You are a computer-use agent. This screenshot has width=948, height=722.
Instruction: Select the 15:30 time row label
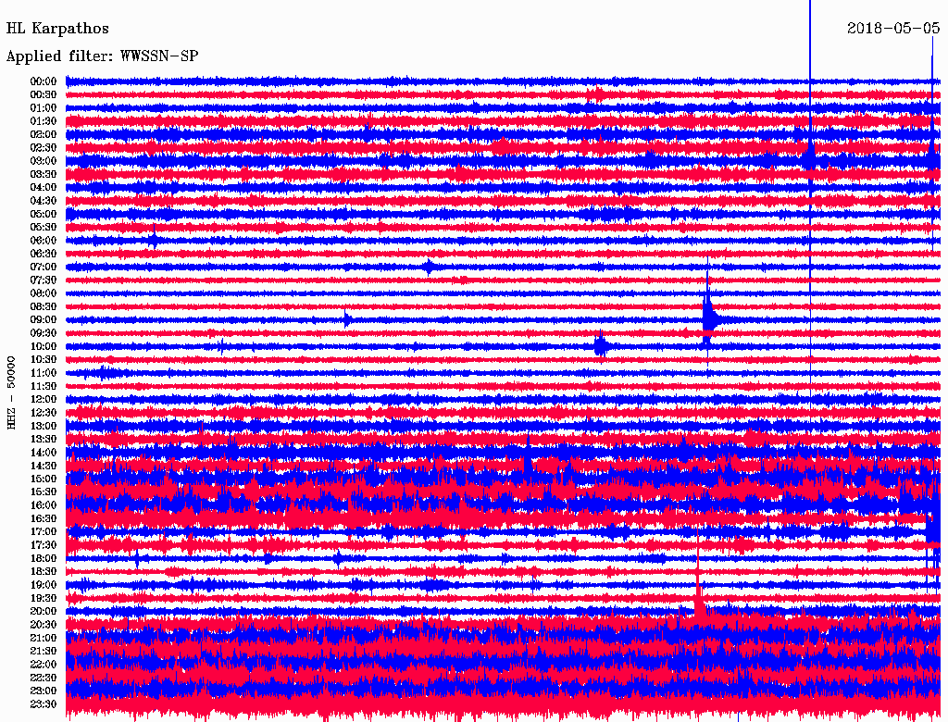pyautogui.click(x=44, y=492)
